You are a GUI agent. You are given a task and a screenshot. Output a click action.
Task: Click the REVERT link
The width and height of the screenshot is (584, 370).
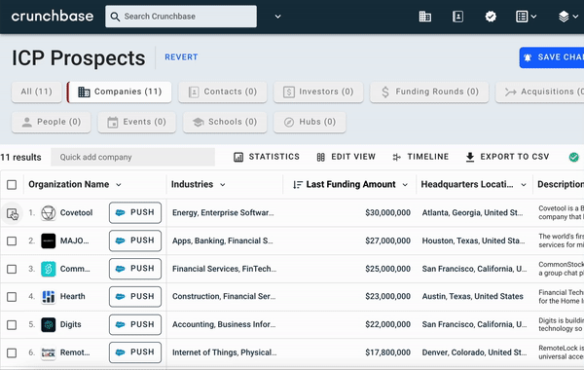tap(181, 57)
